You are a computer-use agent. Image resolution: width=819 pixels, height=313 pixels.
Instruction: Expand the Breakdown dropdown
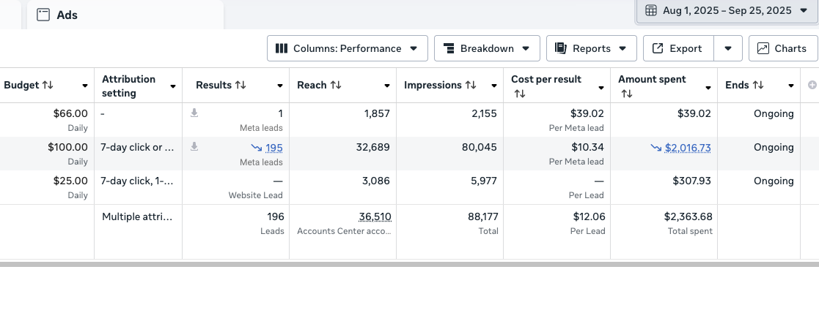point(487,48)
